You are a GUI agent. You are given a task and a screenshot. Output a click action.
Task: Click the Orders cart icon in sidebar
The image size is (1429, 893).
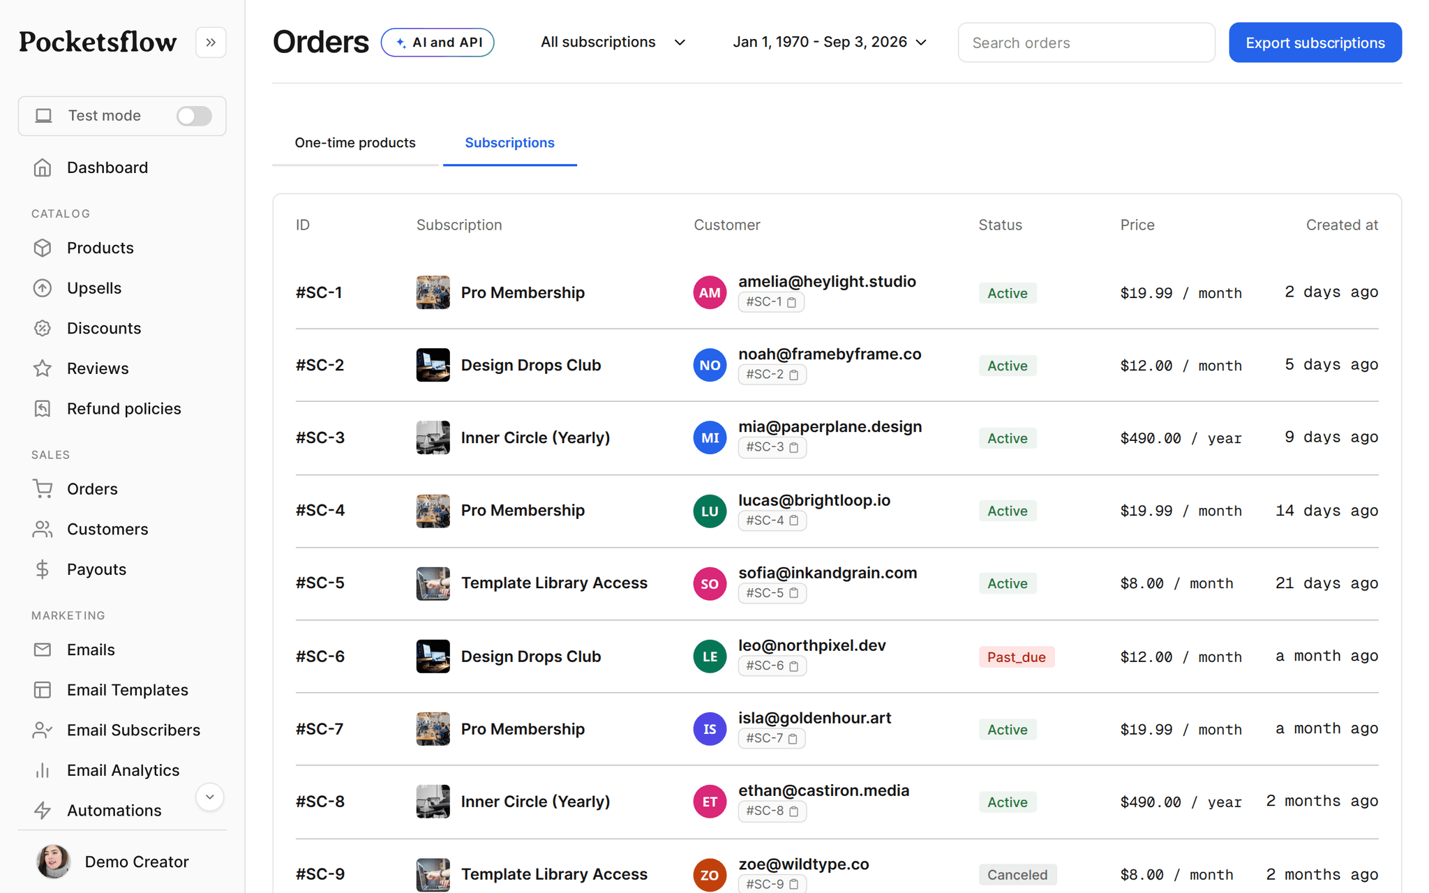click(43, 489)
